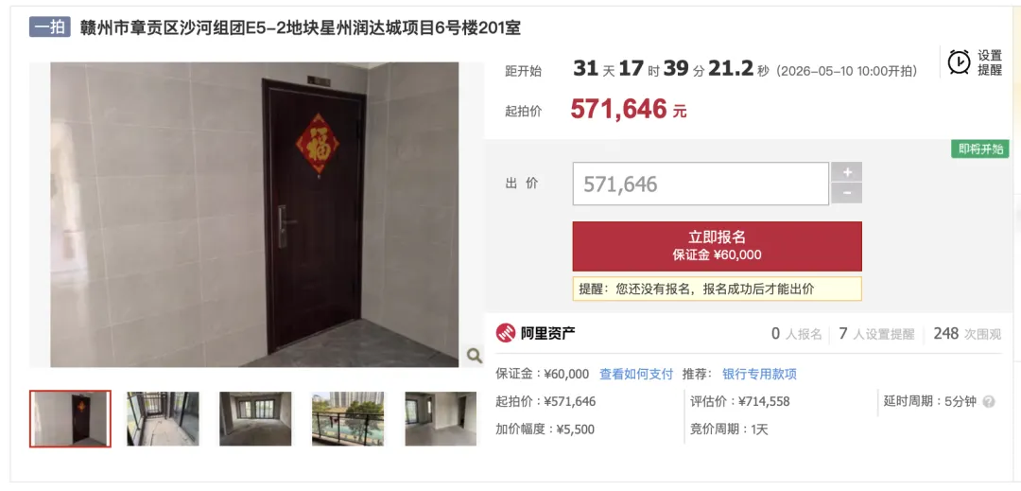Click the magnifier zoom icon on photo
1021x491 pixels.
click(475, 356)
